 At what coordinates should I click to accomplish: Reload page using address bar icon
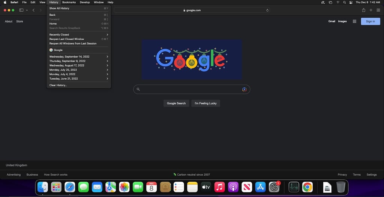[x=267, y=10]
